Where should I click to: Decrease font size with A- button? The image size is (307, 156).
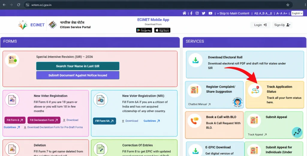pyautogui.click(x=278, y=13)
